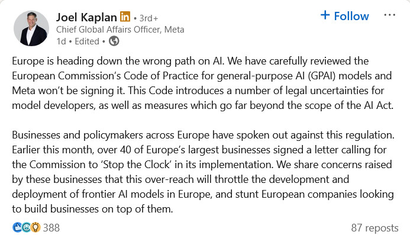The width and height of the screenshot is (410, 235).
Task: Click the laughing Funny reaction icon
Action: (x=26, y=227)
